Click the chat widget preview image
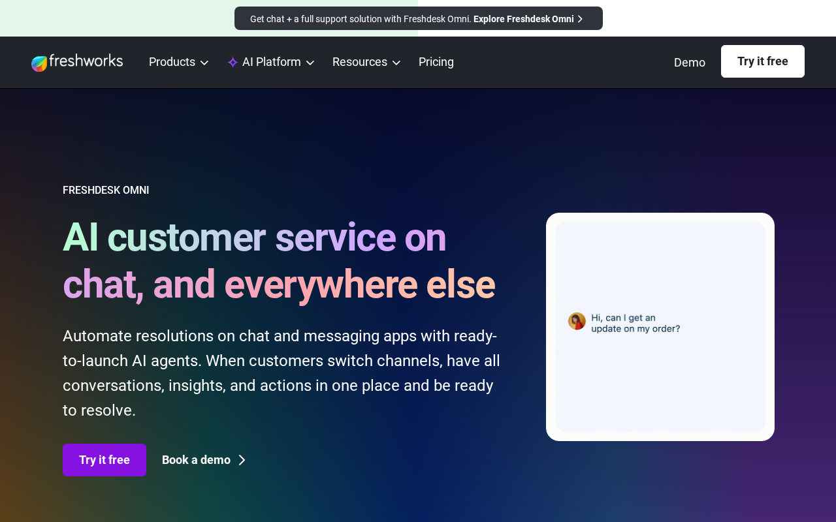 [660, 327]
